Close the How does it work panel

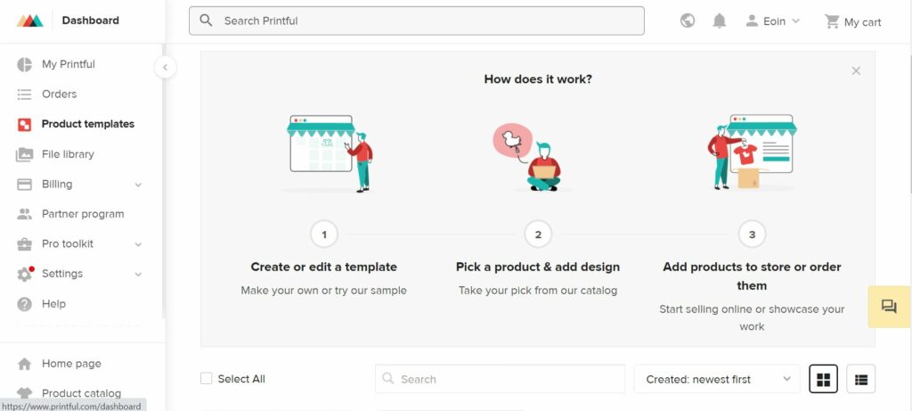(856, 71)
